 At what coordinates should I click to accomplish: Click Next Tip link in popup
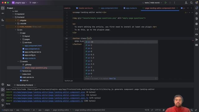point(112,78)
